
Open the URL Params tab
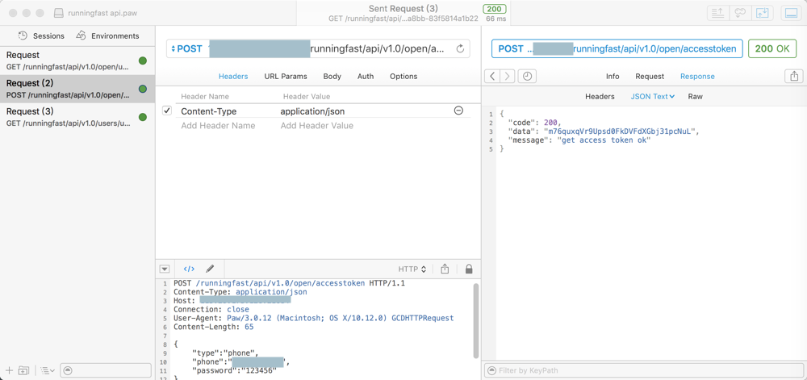(x=286, y=76)
